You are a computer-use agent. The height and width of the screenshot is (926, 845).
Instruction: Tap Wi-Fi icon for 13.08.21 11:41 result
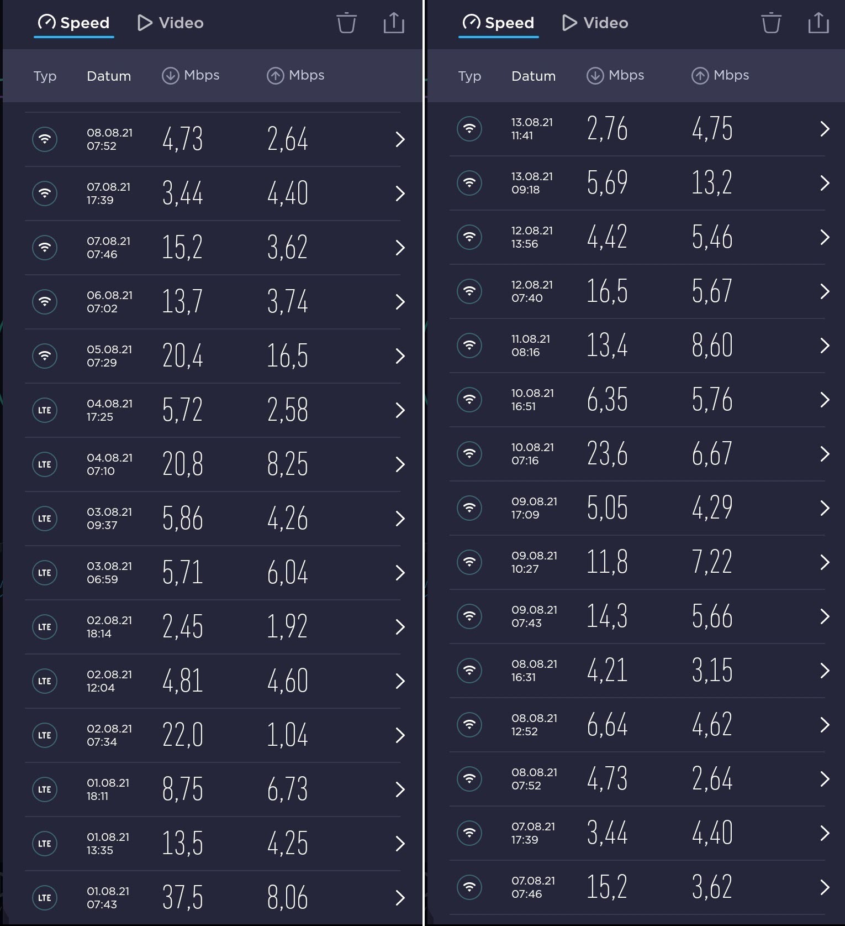[x=469, y=129]
